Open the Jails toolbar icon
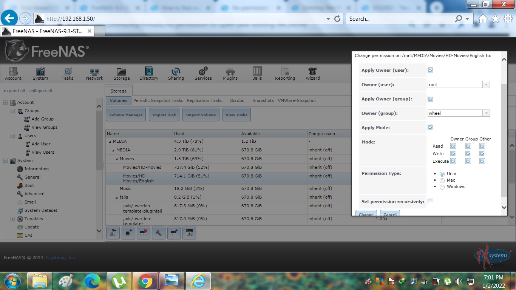The width and height of the screenshot is (516, 290). [257, 74]
